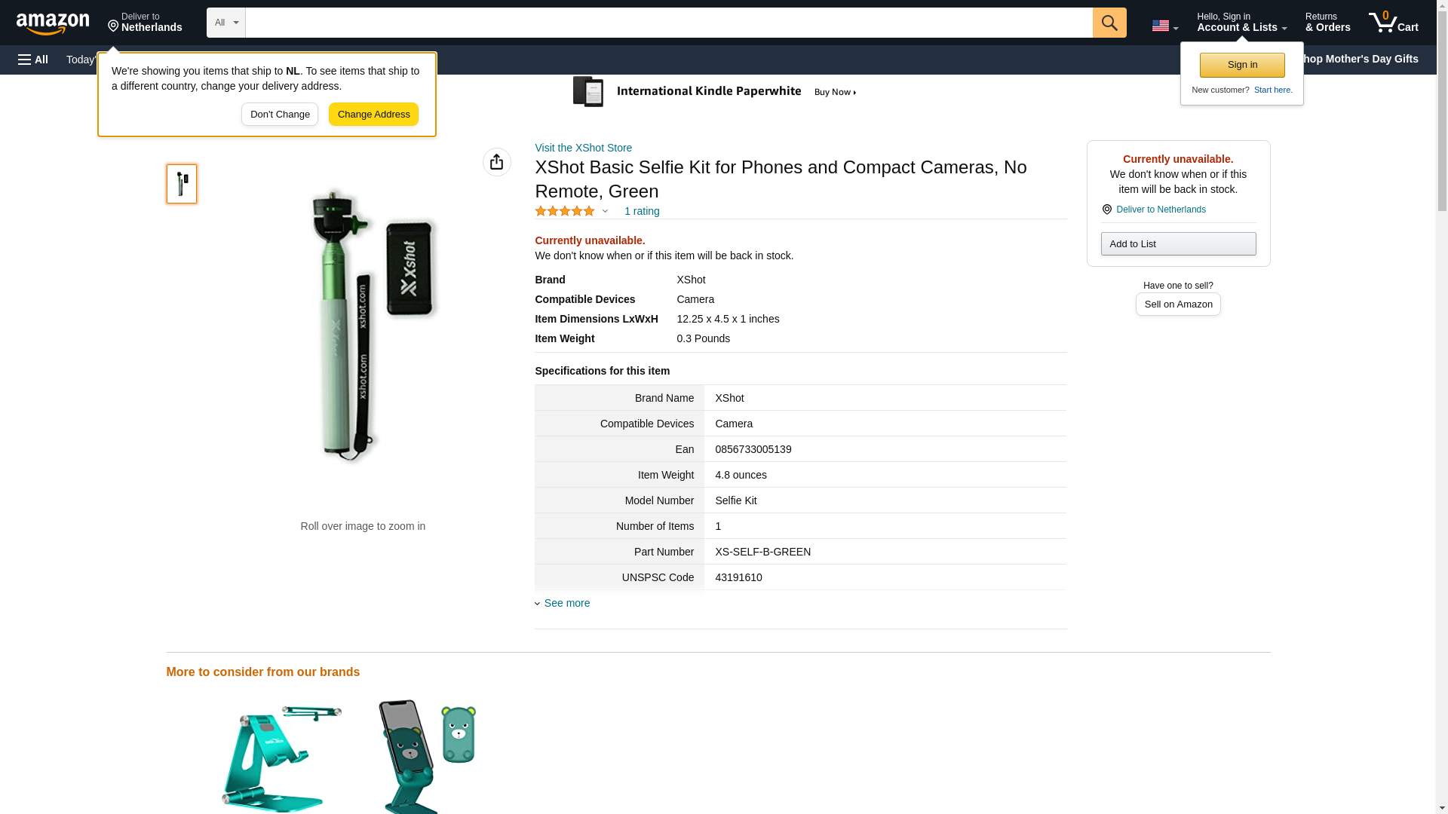
Task: Click the Don't Change button
Action: pyautogui.click(x=279, y=115)
